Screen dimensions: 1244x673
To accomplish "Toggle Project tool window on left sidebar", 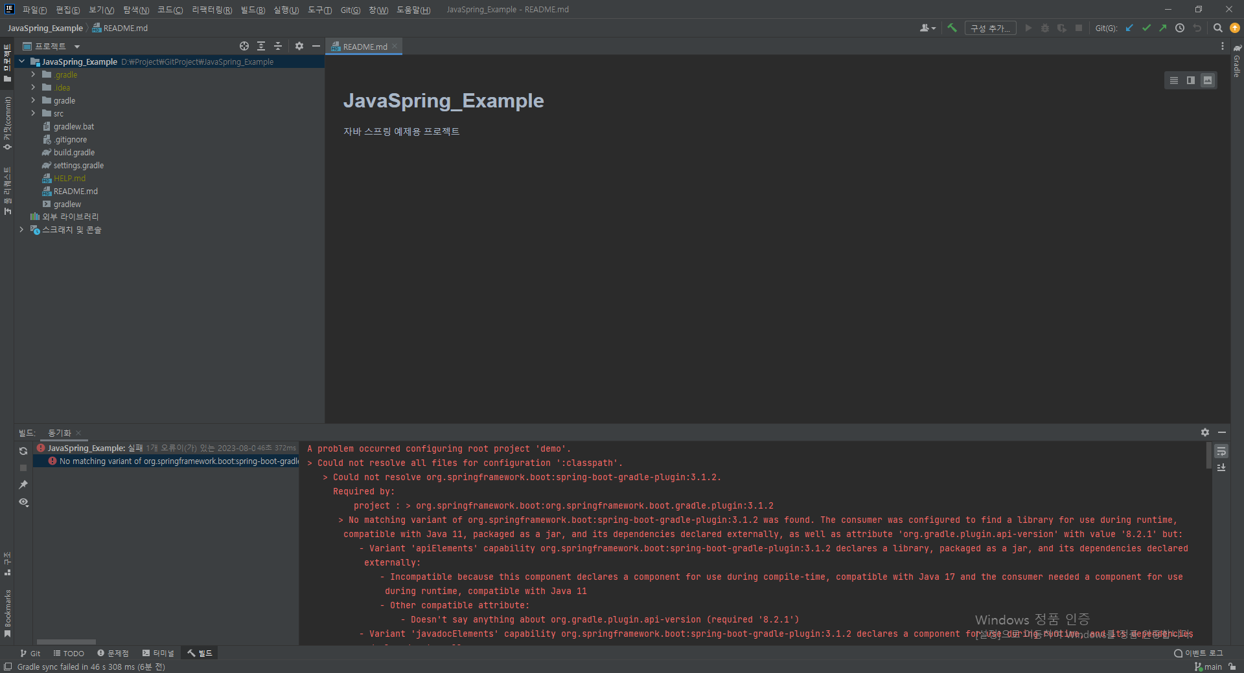I will 7,63.
